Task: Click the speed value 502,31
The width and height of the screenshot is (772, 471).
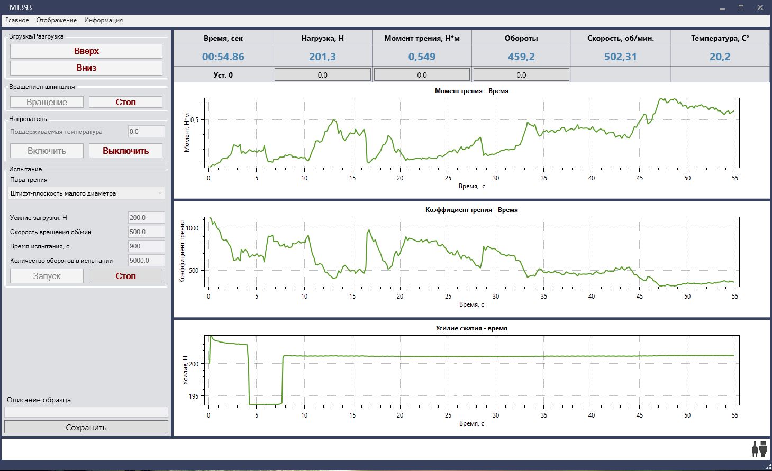Action: 621,57
